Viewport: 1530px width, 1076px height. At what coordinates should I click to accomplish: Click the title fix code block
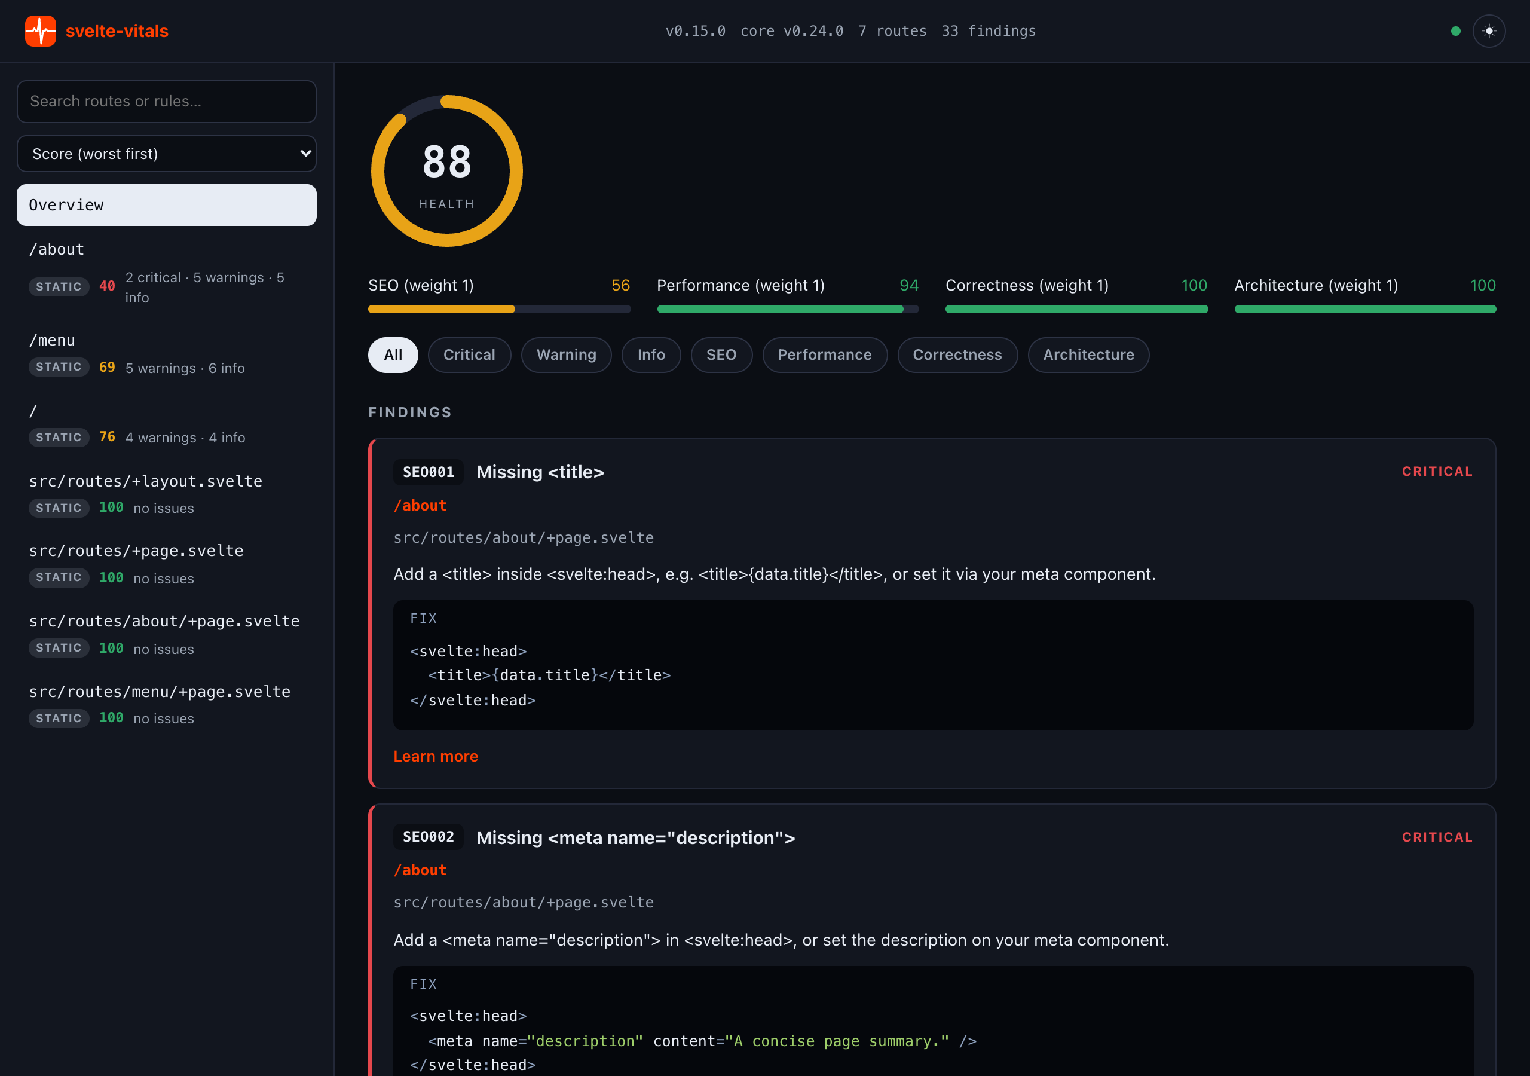[934, 665]
